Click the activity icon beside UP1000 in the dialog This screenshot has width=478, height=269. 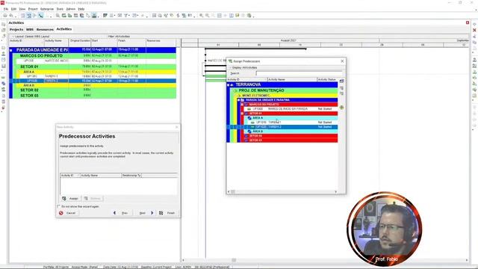click(249, 109)
